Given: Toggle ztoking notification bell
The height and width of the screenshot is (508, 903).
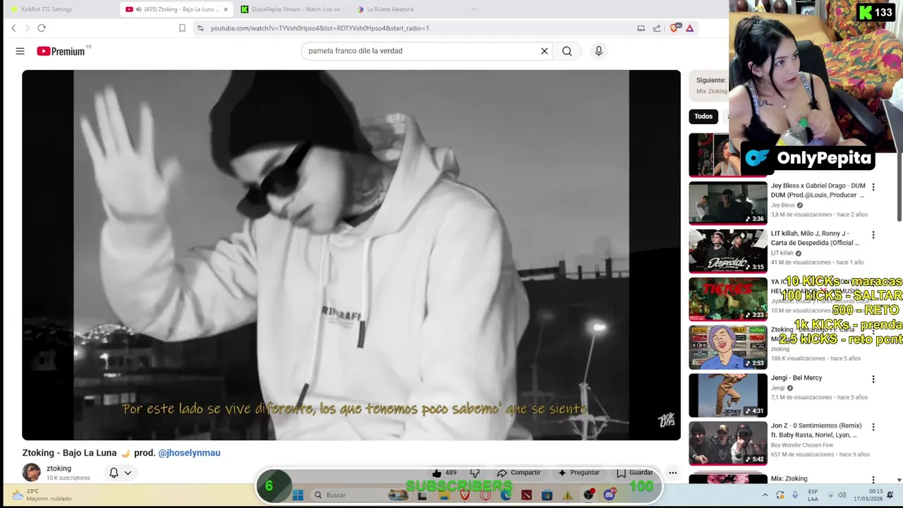Looking at the screenshot, I should coord(114,473).
